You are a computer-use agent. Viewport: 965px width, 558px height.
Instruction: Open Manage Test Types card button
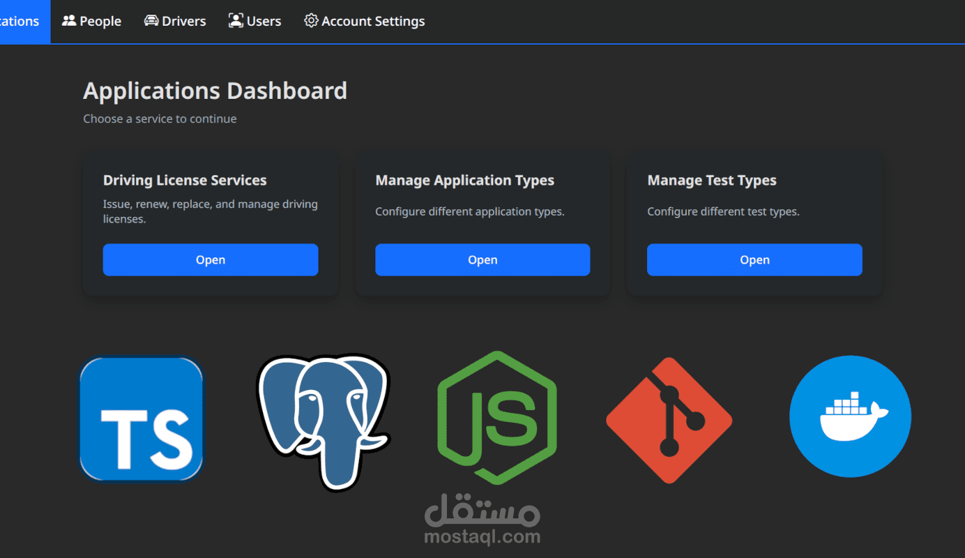(x=754, y=259)
